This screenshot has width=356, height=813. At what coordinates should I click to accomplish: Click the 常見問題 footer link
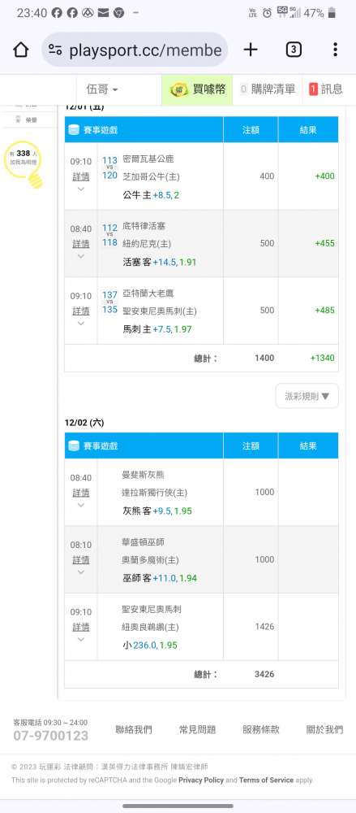click(197, 729)
